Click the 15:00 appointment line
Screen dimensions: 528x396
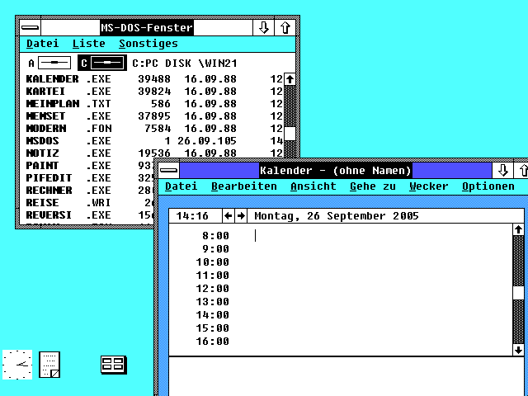[x=341, y=328]
